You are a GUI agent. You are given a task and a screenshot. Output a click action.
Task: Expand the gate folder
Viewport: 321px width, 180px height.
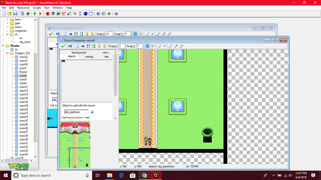[7, 23]
